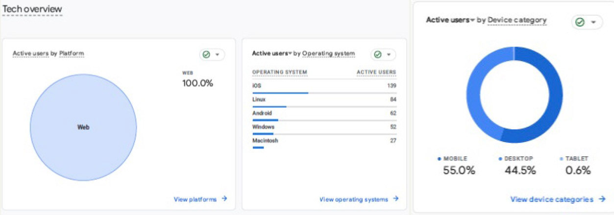
Task: Click the Operating system dimension label
Action: pyautogui.click(x=328, y=53)
